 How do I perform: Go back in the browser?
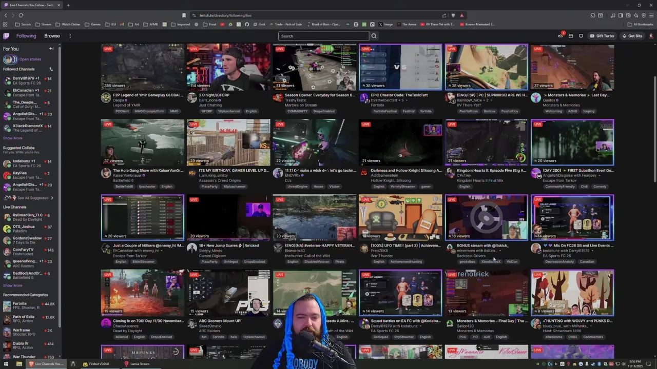6,15
